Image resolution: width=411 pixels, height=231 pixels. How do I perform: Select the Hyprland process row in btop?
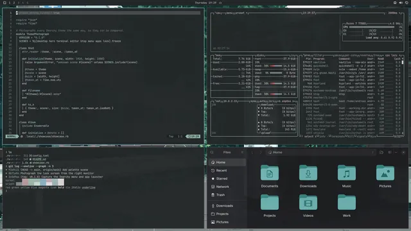point(352,83)
